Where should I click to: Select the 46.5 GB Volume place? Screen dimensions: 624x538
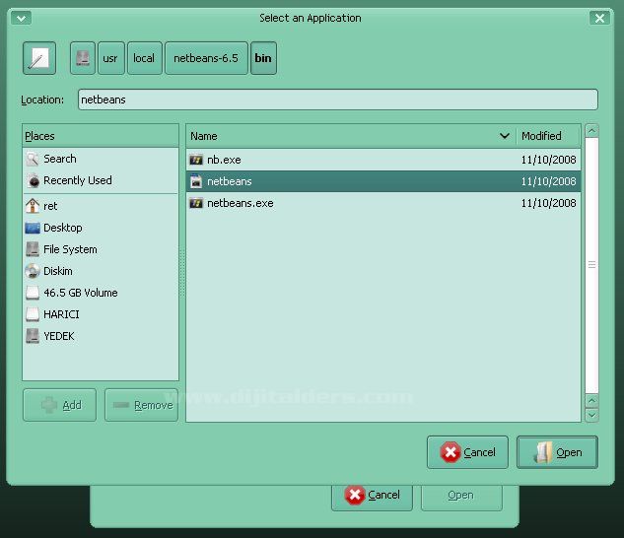(101, 293)
